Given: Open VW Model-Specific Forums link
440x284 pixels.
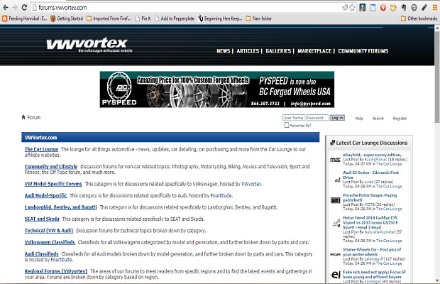Looking at the screenshot, I should pos(53,184).
